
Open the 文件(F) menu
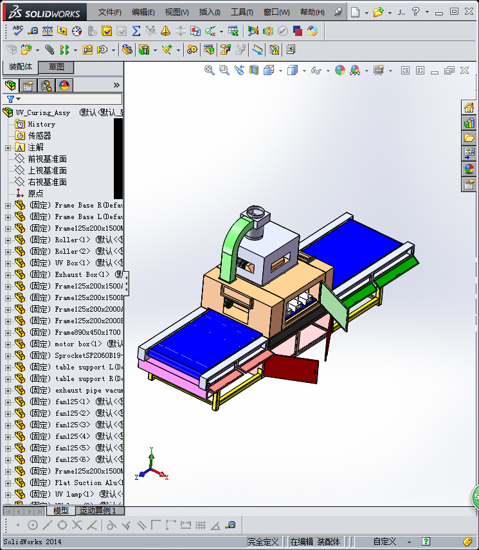click(109, 12)
